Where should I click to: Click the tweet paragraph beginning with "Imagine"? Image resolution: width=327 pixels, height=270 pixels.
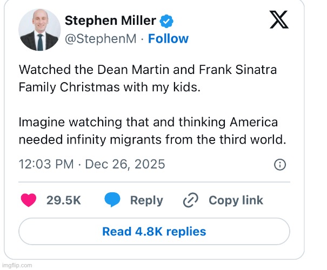[x=152, y=130]
